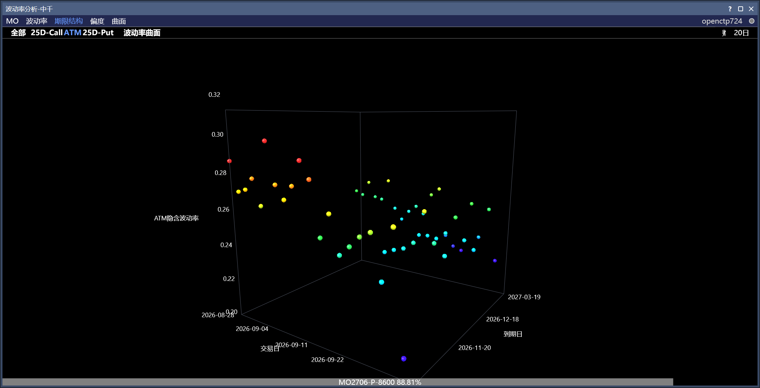Select the red data point near 0.30

[264, 141]
